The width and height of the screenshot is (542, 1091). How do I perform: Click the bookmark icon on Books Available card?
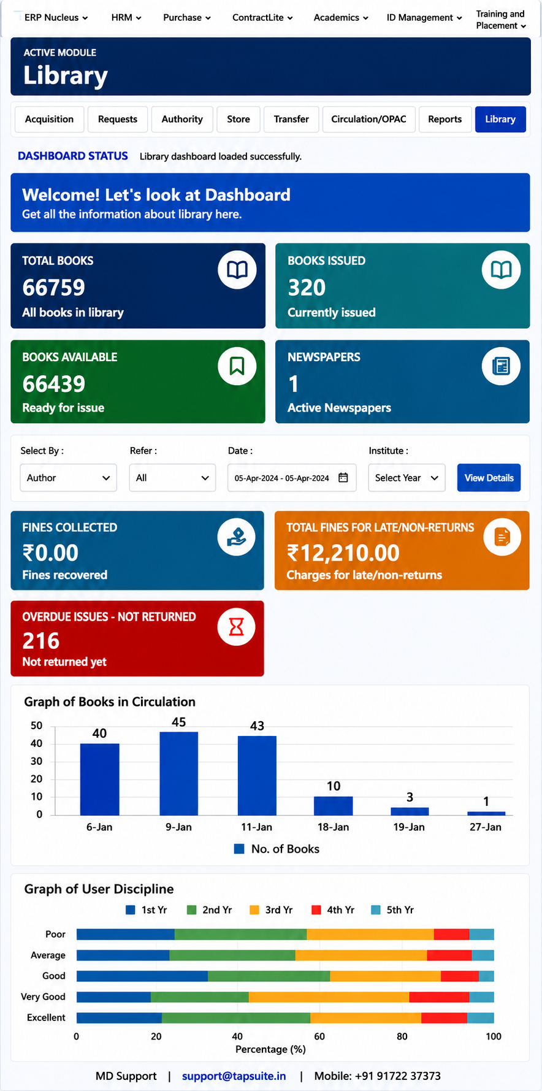[237, 366]
